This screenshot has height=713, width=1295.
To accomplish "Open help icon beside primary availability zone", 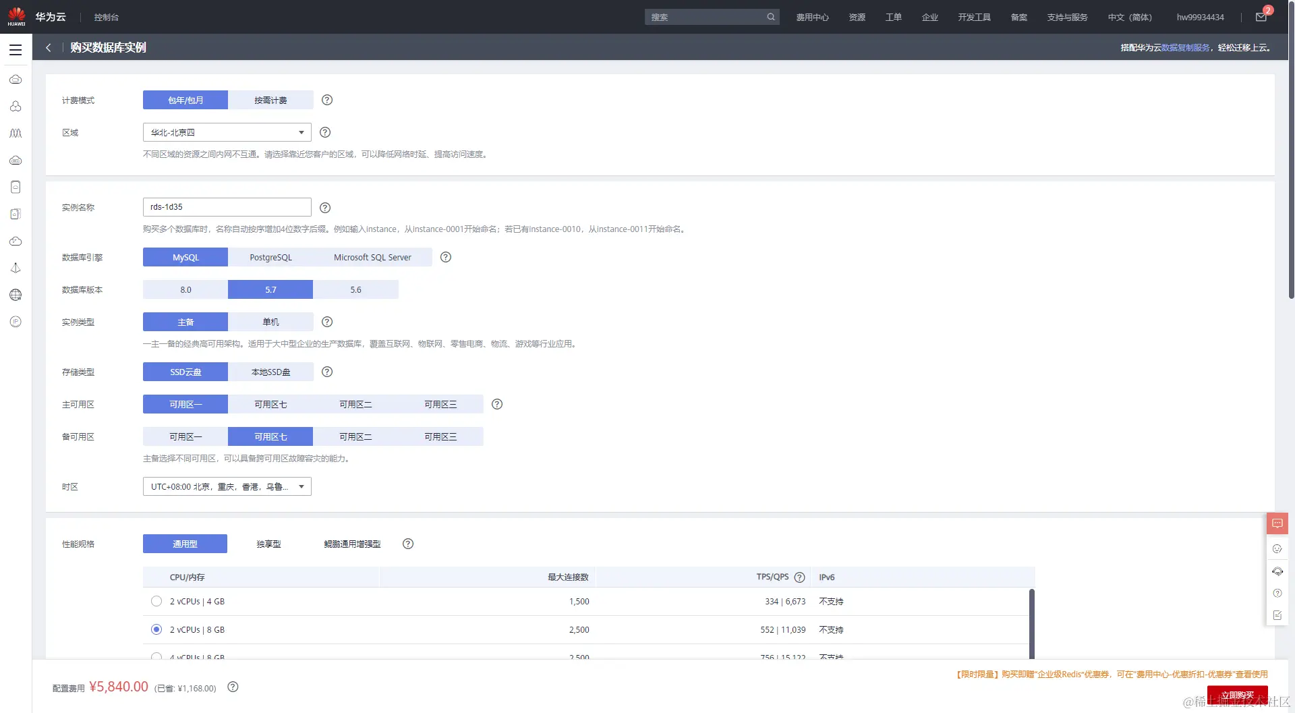I will (x=497, y=404).
